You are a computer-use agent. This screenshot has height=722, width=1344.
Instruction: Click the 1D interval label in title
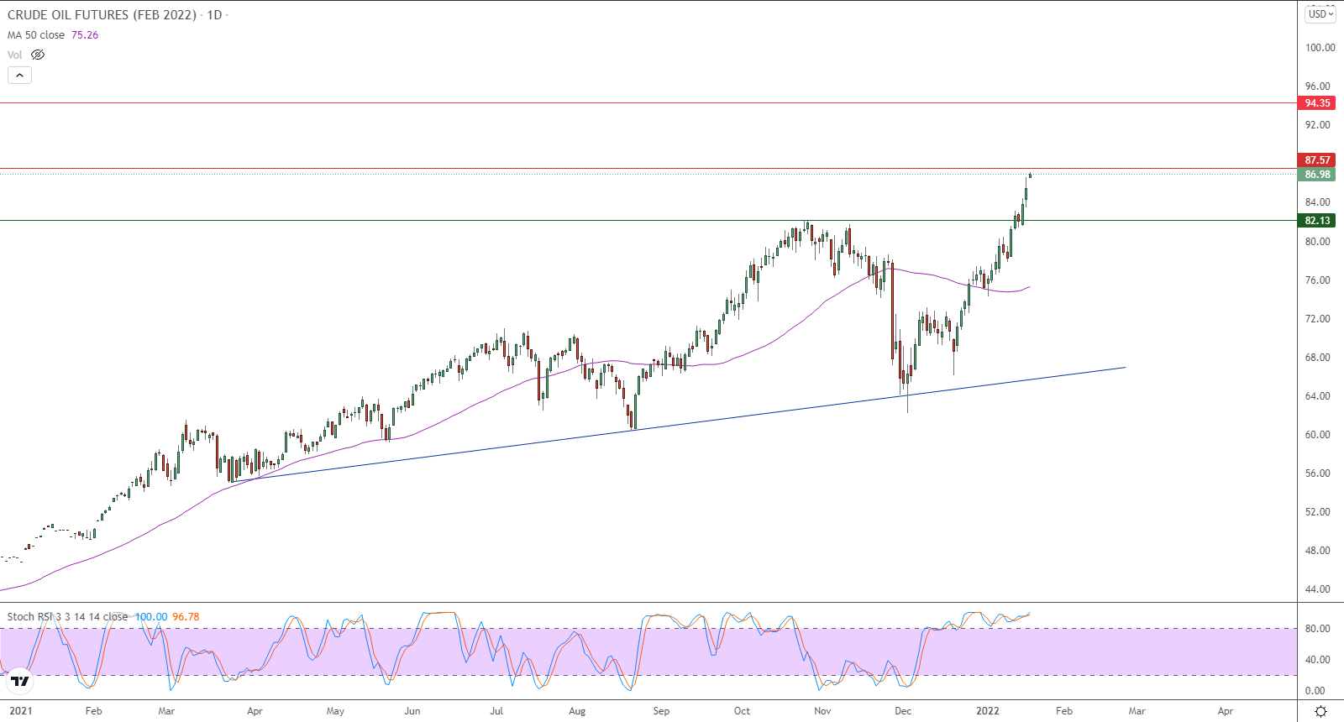point(214,15)
